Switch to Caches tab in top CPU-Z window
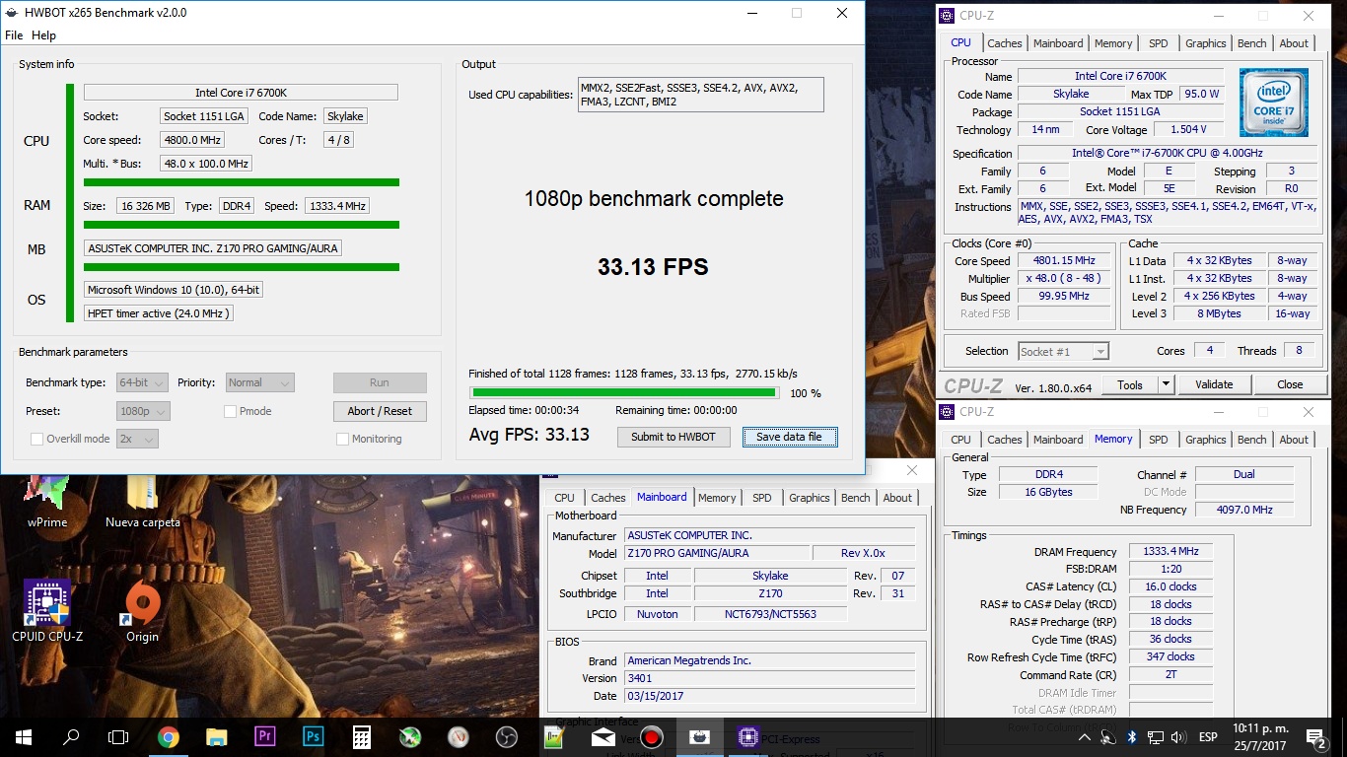The height and width of the screenshot is (757, 1347). 1005,43
